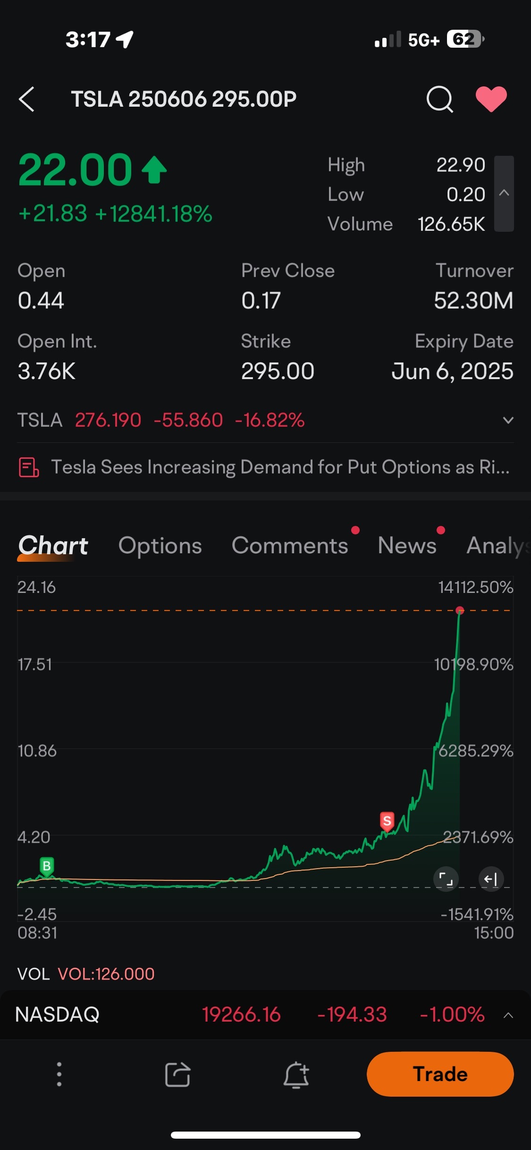
Task: Open the Tesla put options news headline
Action: click(x=280, y=467)
